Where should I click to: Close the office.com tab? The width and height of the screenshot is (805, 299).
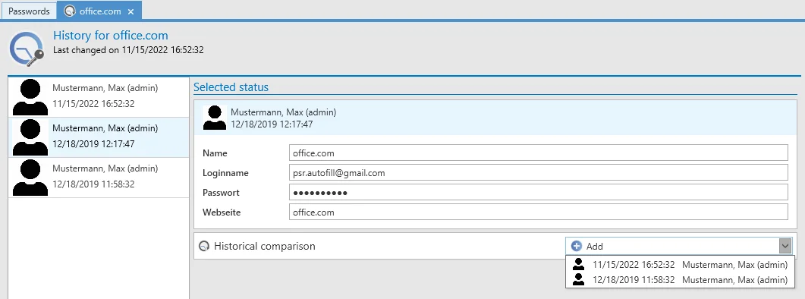(131, 11)
